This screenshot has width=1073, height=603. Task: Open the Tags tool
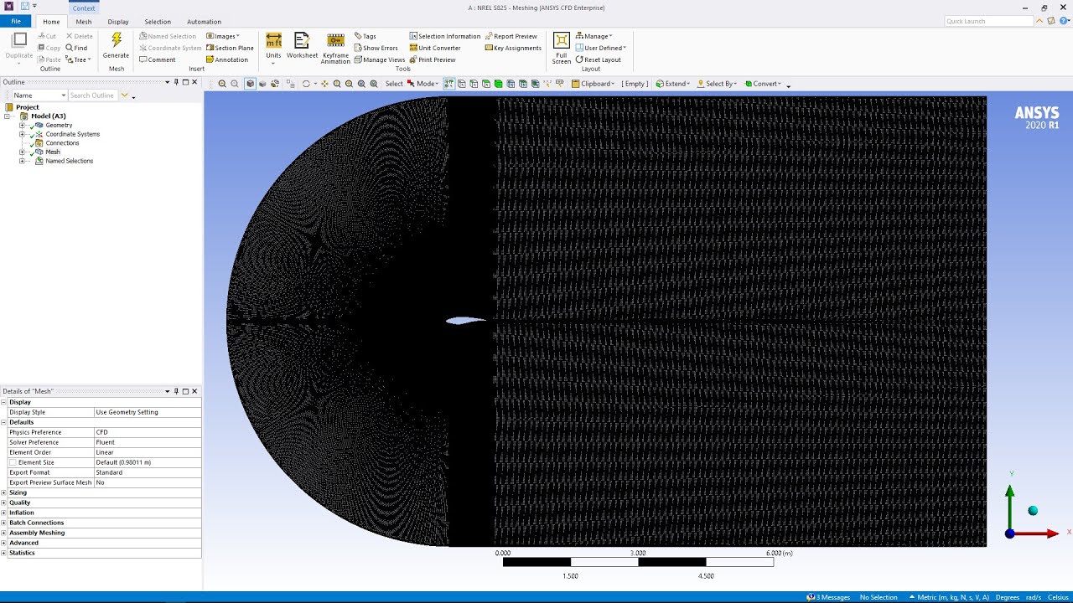tap(365, 36)
